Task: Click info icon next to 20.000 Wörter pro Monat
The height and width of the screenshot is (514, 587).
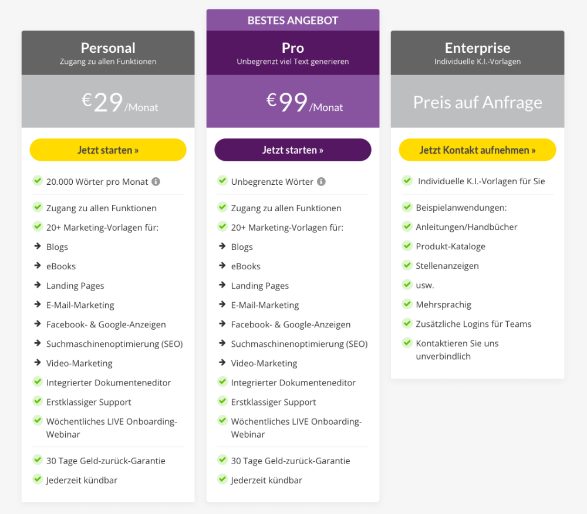Action: [x=156, y=181]
